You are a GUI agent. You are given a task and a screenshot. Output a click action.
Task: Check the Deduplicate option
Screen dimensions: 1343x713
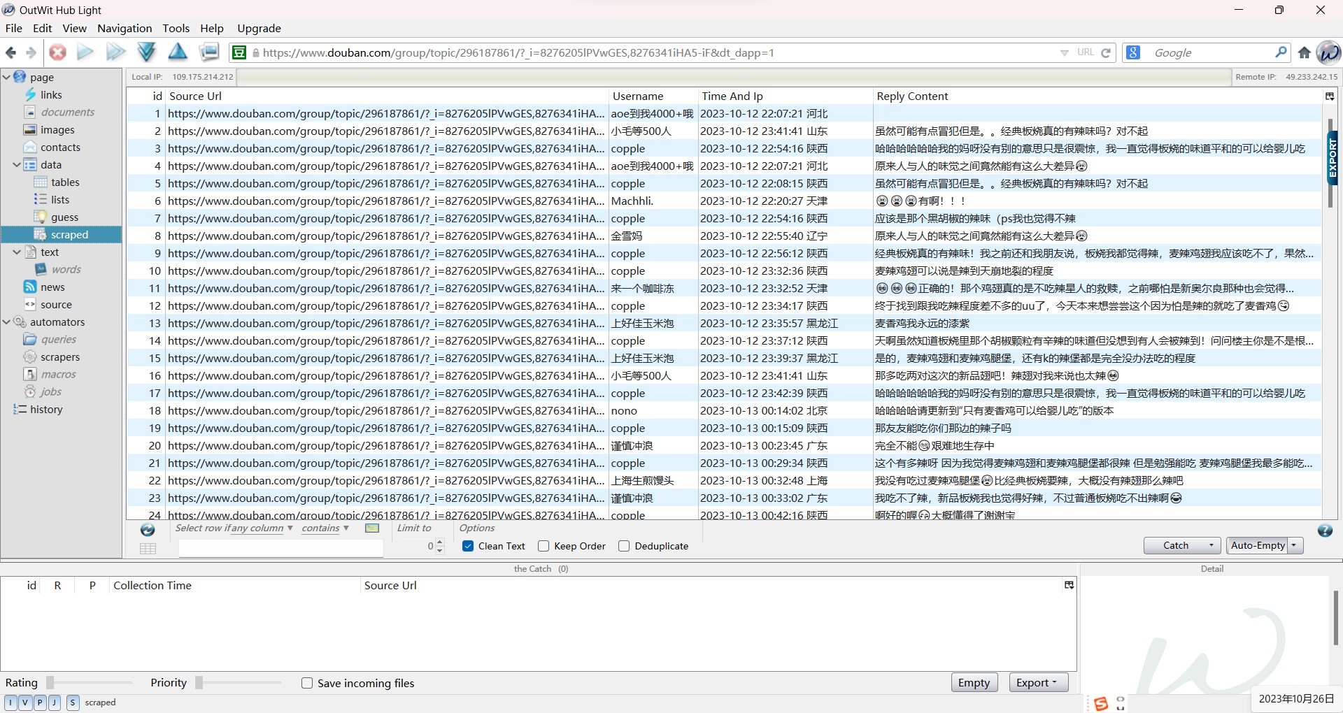point(624,546)
